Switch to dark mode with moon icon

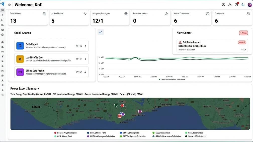243,5
